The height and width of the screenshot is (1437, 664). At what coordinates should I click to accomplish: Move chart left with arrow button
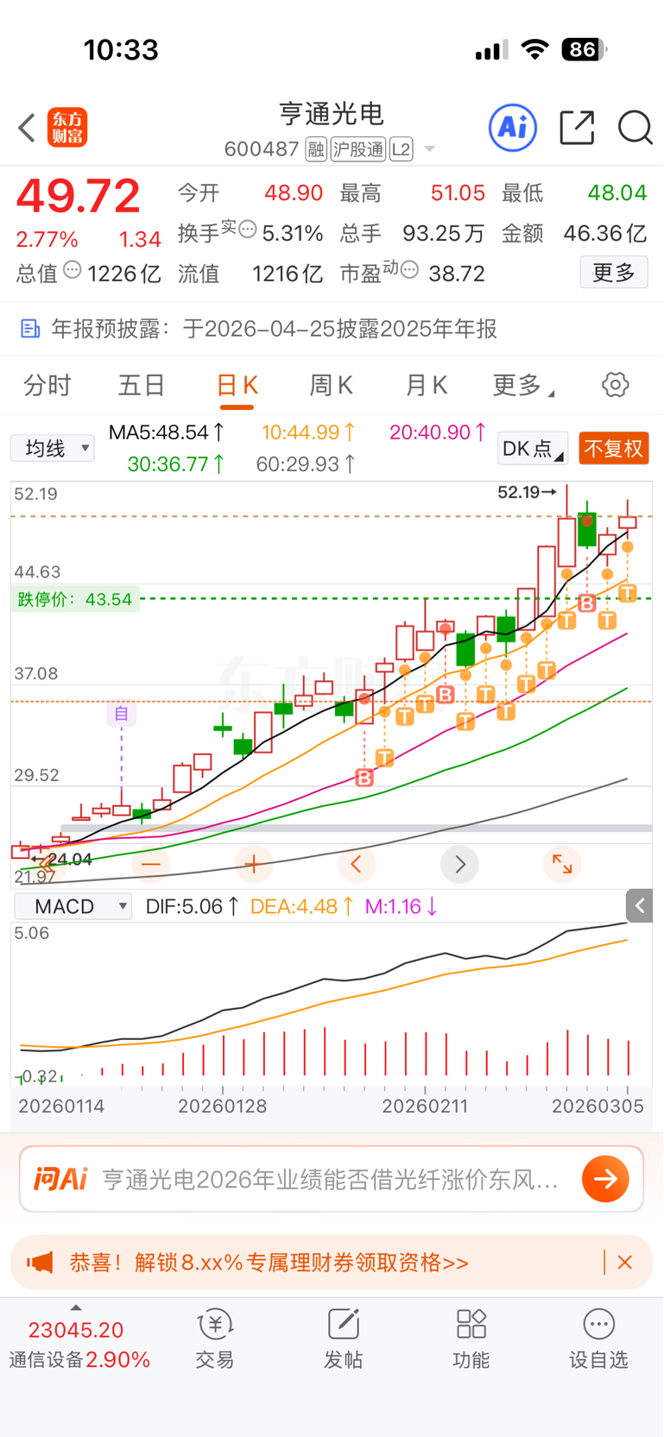click(356, 864)
